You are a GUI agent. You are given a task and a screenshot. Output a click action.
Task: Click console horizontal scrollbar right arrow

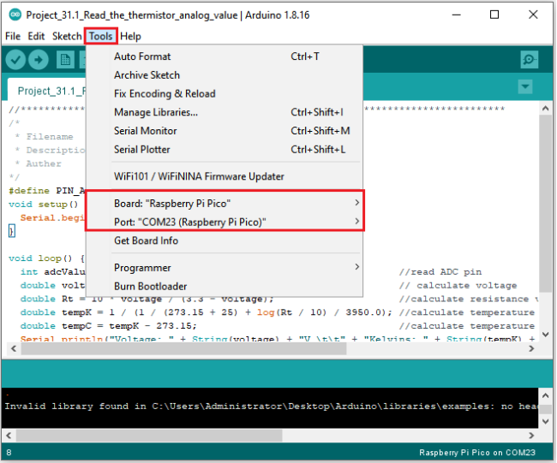tap(531, 436)
